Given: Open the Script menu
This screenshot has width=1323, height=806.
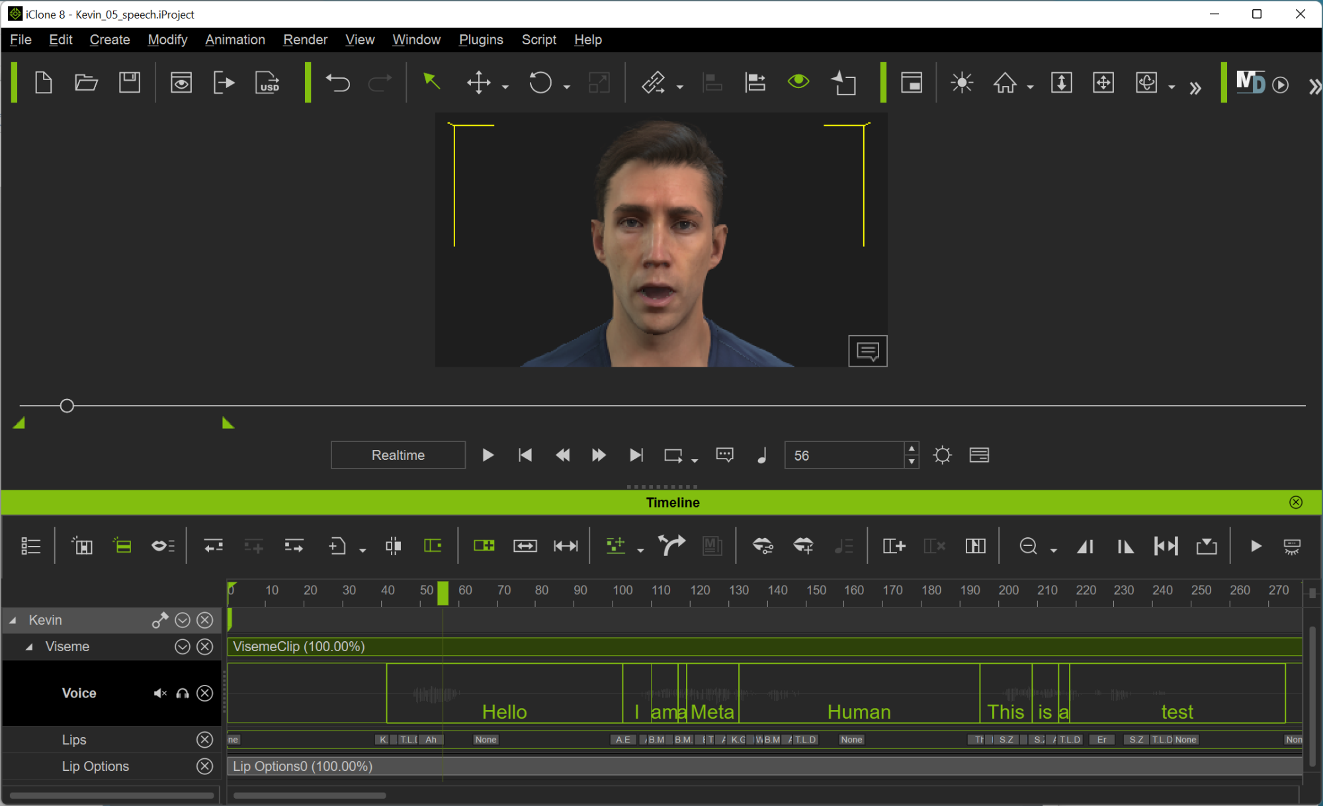Looking at the screenshot, I should coord(538,40).
